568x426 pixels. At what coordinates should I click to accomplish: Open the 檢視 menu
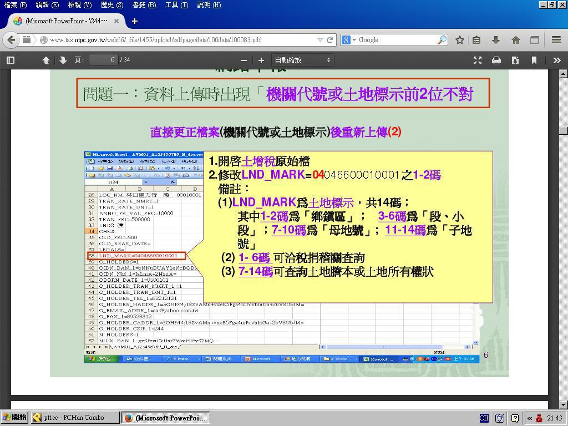point(80,5)
